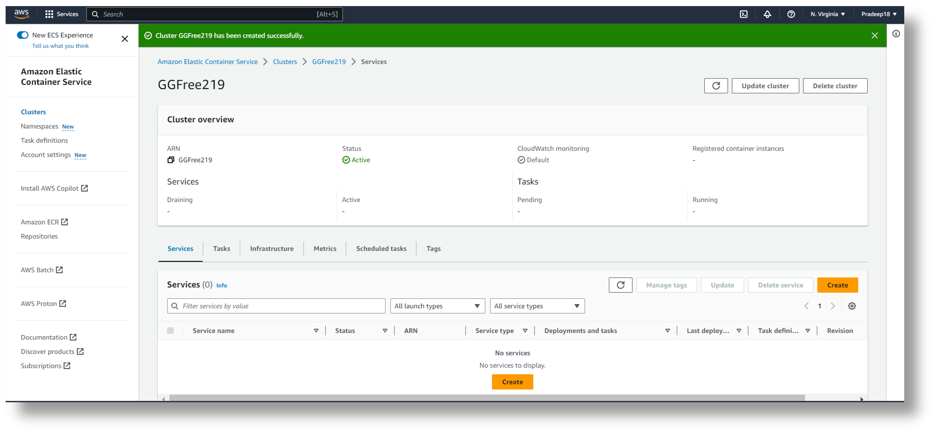Go to previous page of services
The height and width of the screenshot is (435, 937).
pyautogui.click(x=806, y=306)
